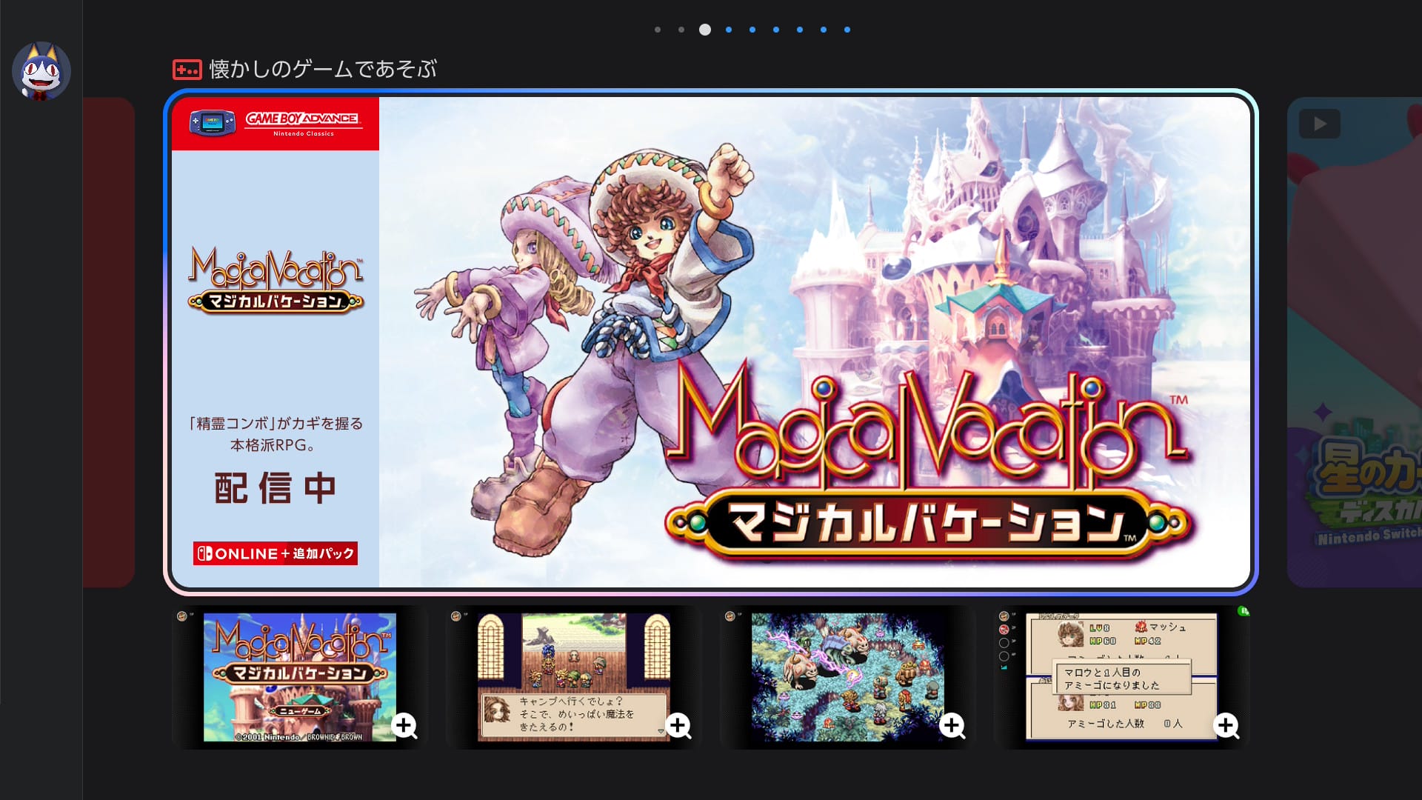Jump to the eighth page indicator dot
The height and width of the screenshot is (800, 1422).
pyautogui.click(x=824, y=30)
